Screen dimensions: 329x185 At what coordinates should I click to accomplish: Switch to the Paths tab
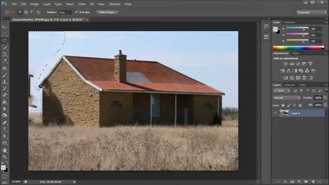pos(302,85)
